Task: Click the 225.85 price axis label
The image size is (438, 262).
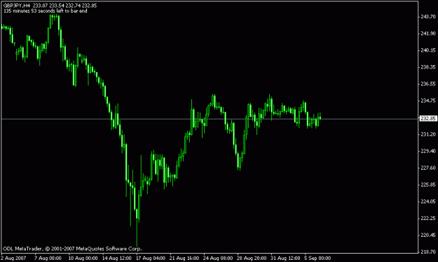Action: pos(428,184)
